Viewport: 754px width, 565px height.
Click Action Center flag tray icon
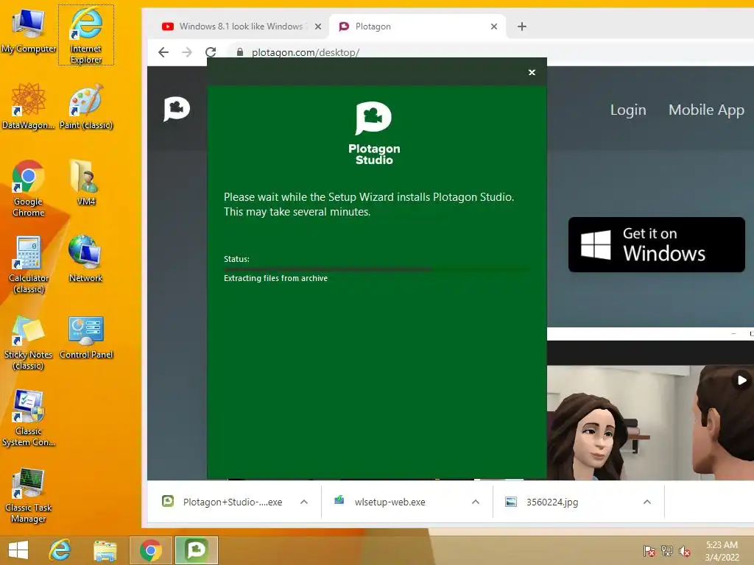tap(649, 551)
